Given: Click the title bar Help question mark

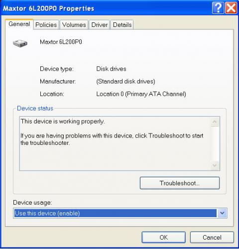Looking at the screenshot, I should pyautogui.click(x=218, y=8).
